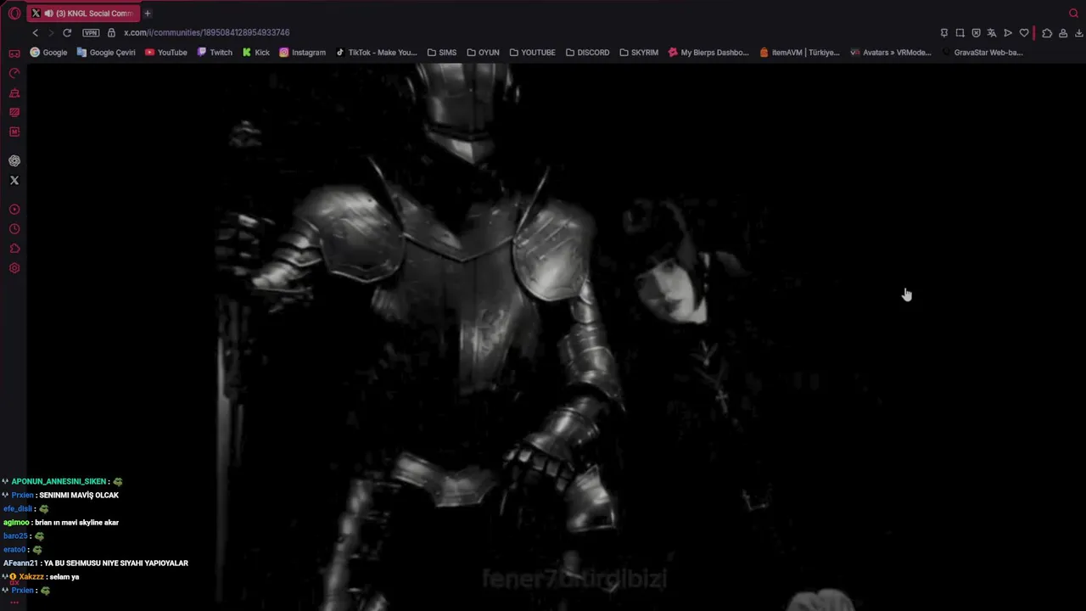
Task: Open X (Twitter) in the sidebar
Action: point(14,180)
